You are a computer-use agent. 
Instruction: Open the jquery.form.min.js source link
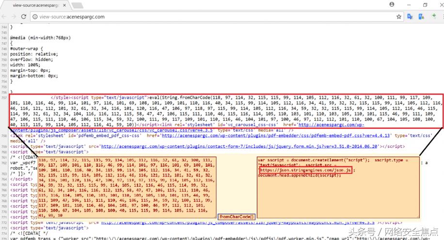tap(239, 146)
